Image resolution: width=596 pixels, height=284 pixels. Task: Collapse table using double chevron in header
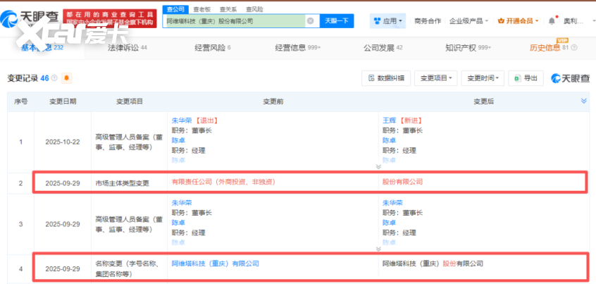point(584,101)
